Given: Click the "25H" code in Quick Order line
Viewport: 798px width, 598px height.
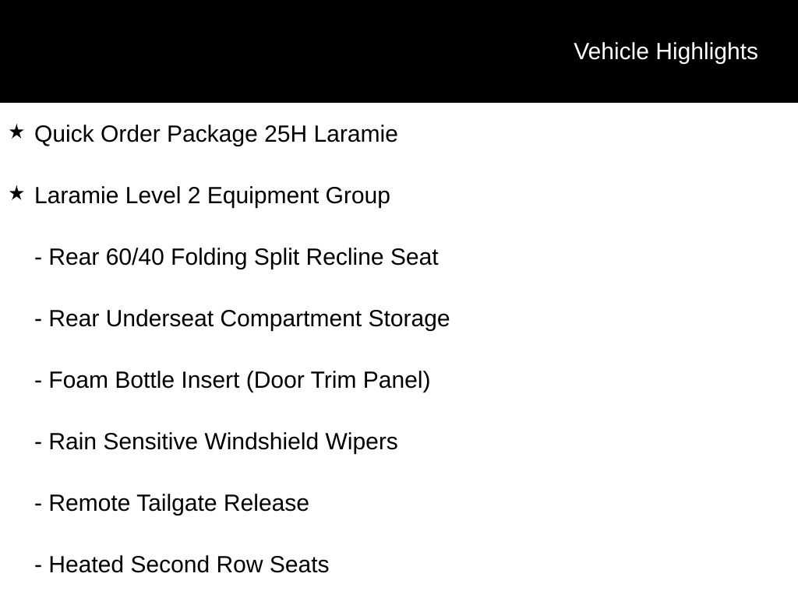Looking at the screenshot, I should point(286,134).
